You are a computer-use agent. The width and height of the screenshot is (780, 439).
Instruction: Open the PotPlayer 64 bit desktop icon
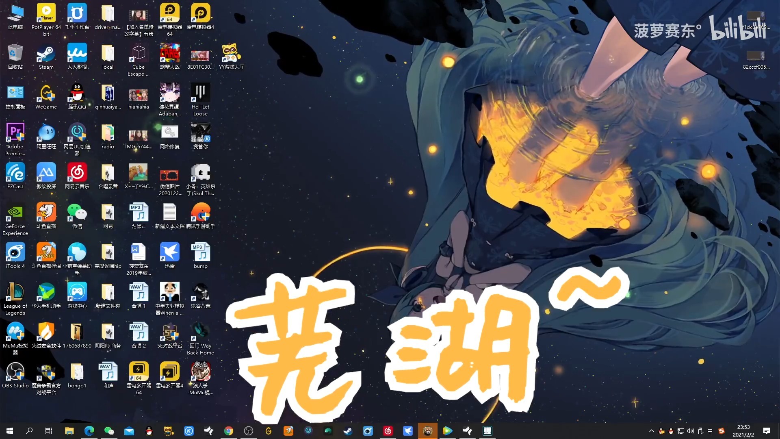[x=46, y=20]
